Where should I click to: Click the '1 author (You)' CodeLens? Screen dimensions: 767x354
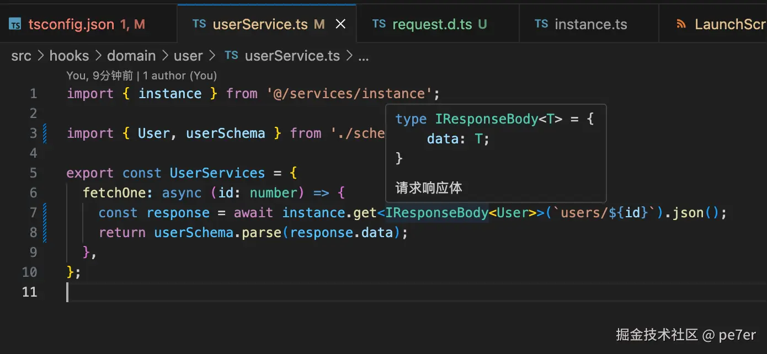point(180,76)
